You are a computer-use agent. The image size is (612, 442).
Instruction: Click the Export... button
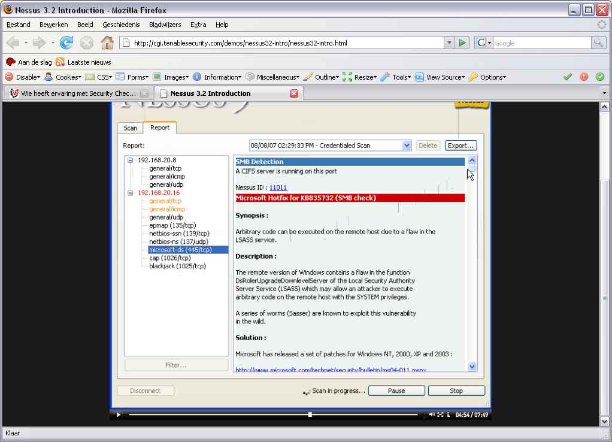coord(460,146)
